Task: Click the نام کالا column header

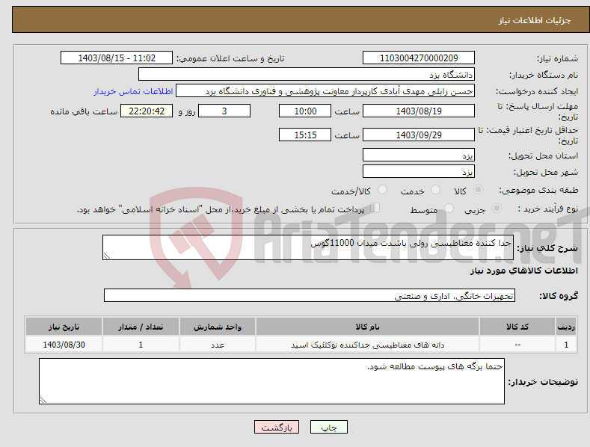Action: coord(367,326)
